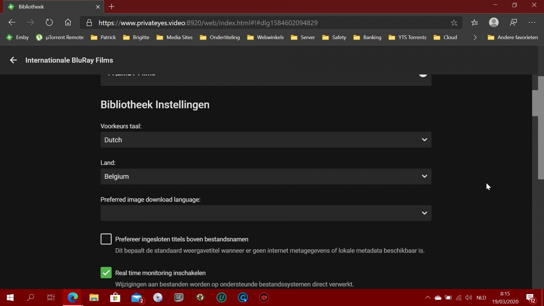Toggle the partially hidden switch at top
544x306 pixels.
pos(423,75)
